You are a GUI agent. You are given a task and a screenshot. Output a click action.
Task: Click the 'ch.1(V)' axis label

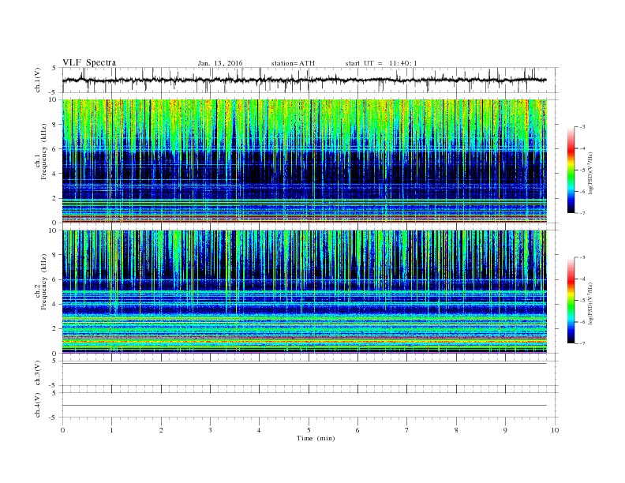point(38,80)
